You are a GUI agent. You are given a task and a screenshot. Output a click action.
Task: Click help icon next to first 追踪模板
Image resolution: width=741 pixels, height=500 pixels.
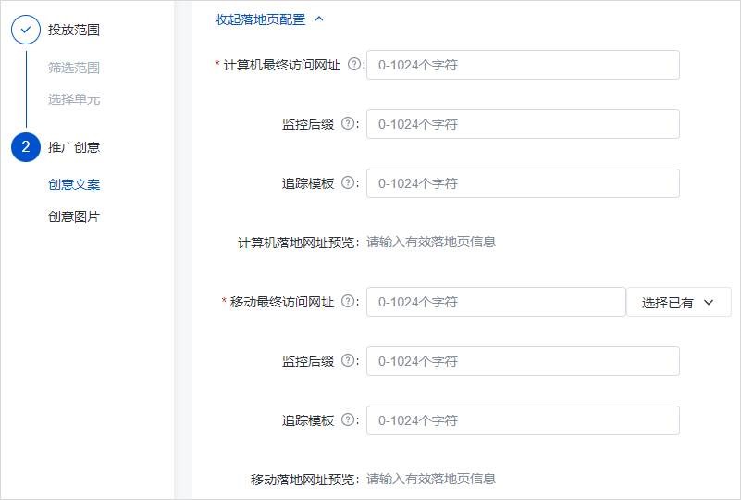(348, 183)
